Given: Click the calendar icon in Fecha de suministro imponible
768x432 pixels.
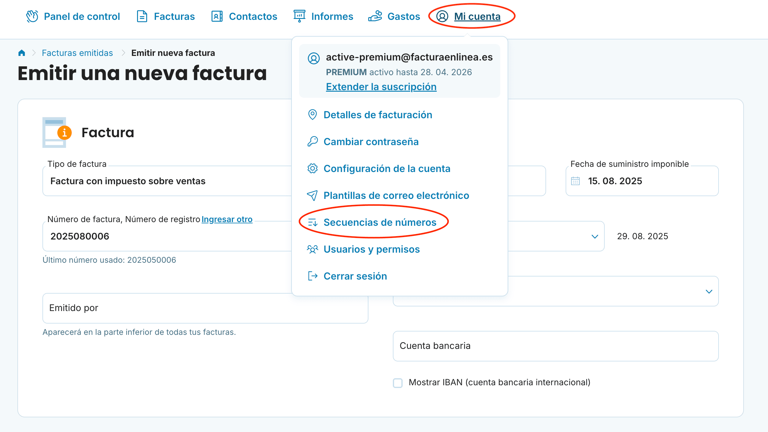Looking at the screenshot, I should click(575, 181).
